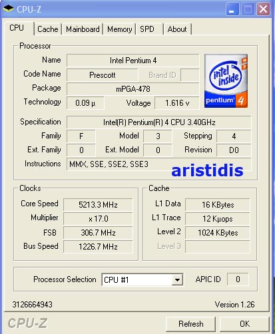Click the L1 Data value 16 KBytes
Screen dimensions: 275x334
[x=218, y=204]
